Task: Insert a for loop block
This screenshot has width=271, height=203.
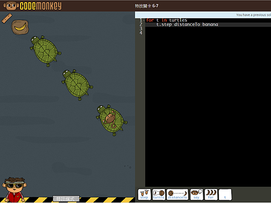Action: (x=211, y=194)
